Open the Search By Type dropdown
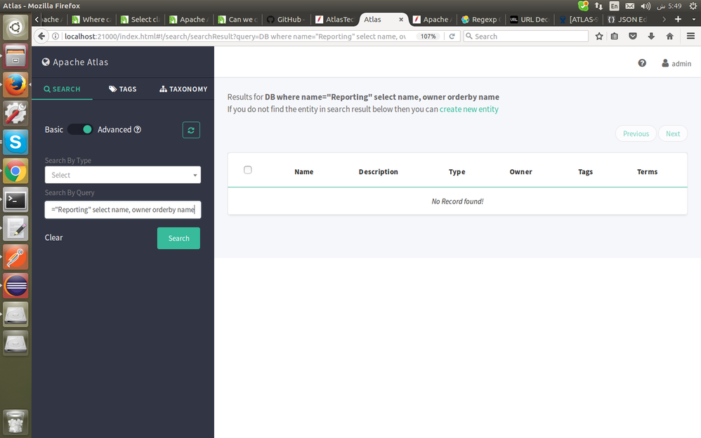This screenshot has width=701, height=438. [122, 175]
